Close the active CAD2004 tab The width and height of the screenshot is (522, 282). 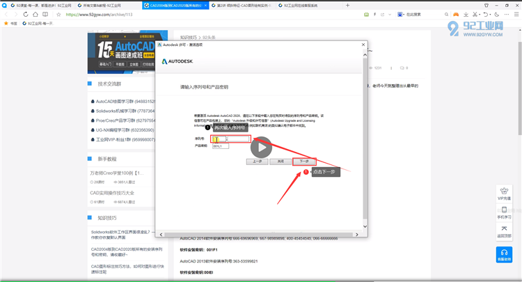point(206,6)
